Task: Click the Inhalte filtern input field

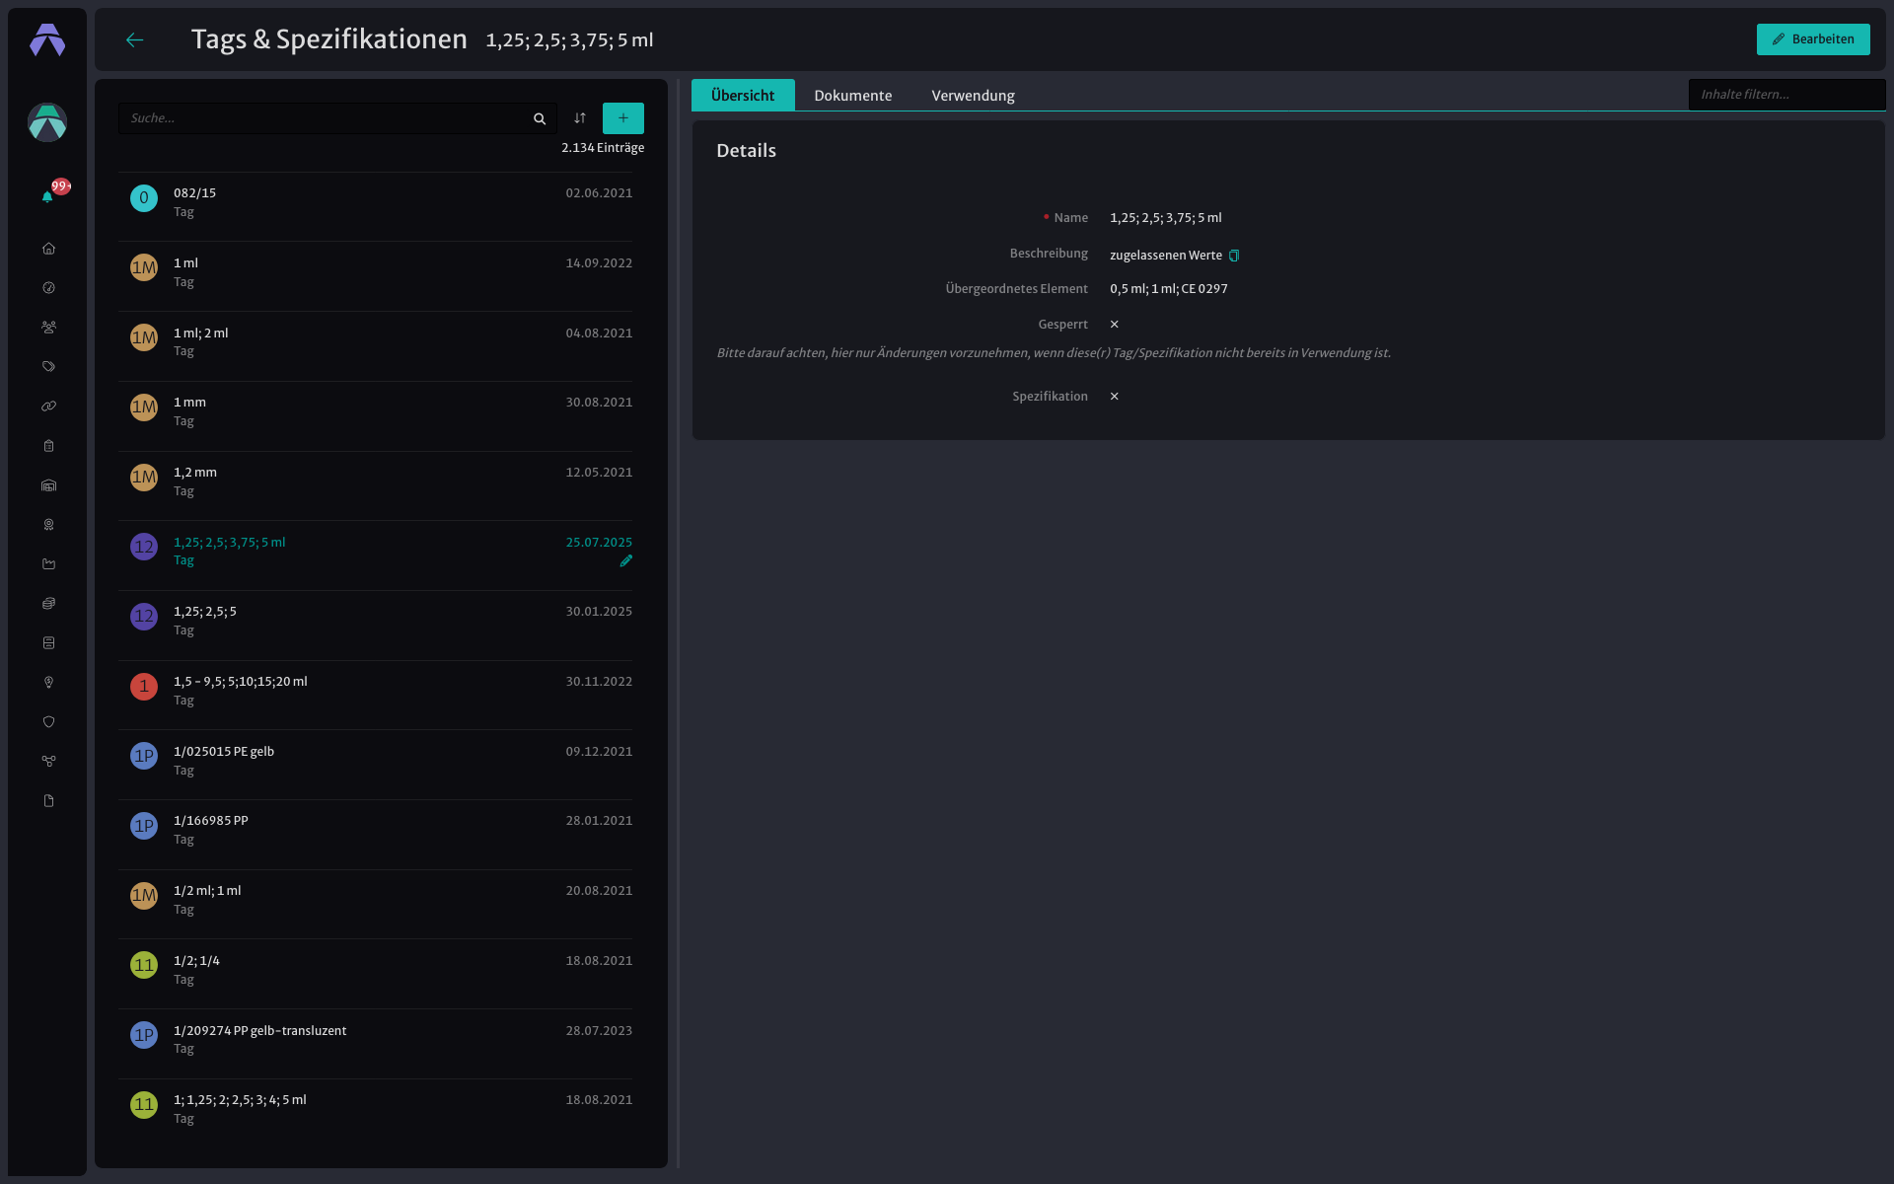Action: pos(1786,95)
